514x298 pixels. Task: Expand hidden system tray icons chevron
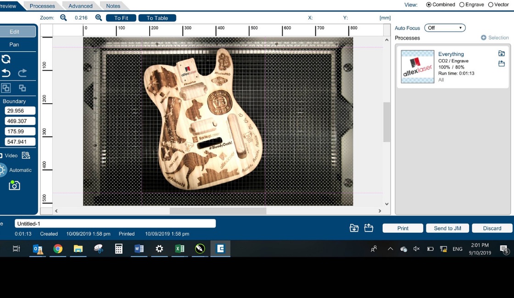click(x=390, y=249)
